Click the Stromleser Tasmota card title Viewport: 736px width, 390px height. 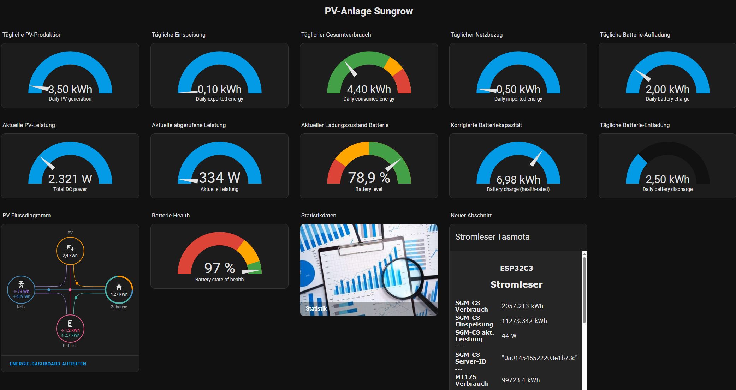tap(492, 237)
